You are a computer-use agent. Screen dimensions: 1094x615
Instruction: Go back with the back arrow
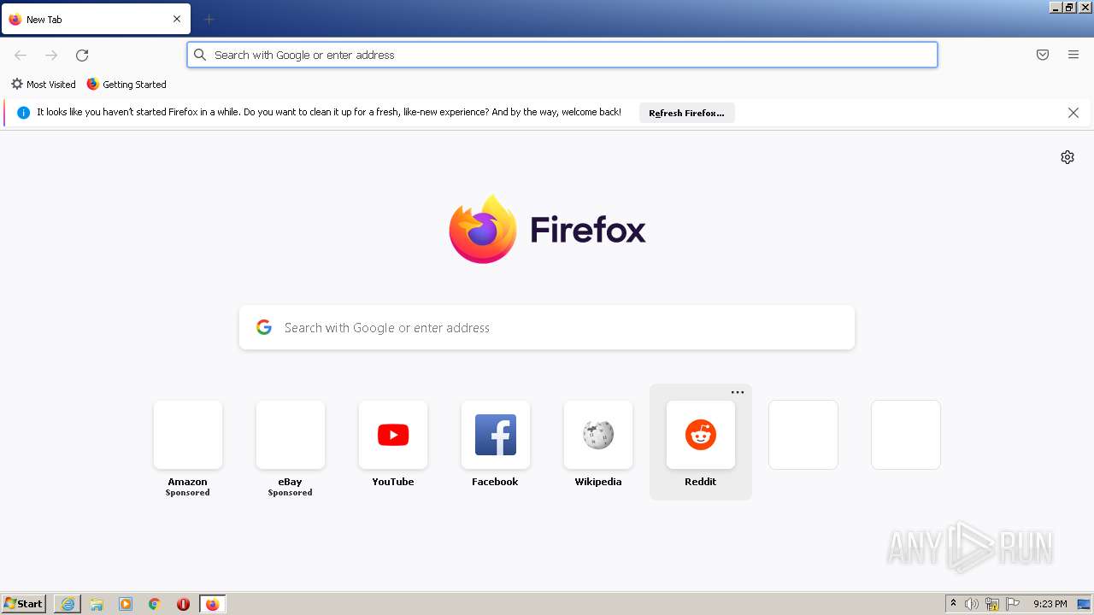coord(21,55)
